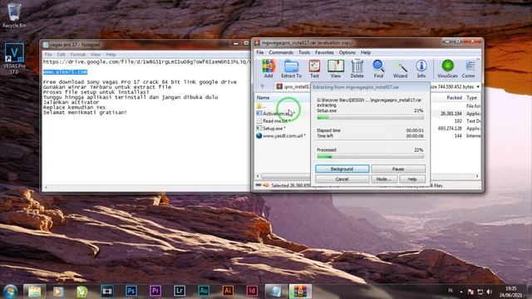Click the volume speaker tray icon
532x299 pixels.
(x=490, y=292)
